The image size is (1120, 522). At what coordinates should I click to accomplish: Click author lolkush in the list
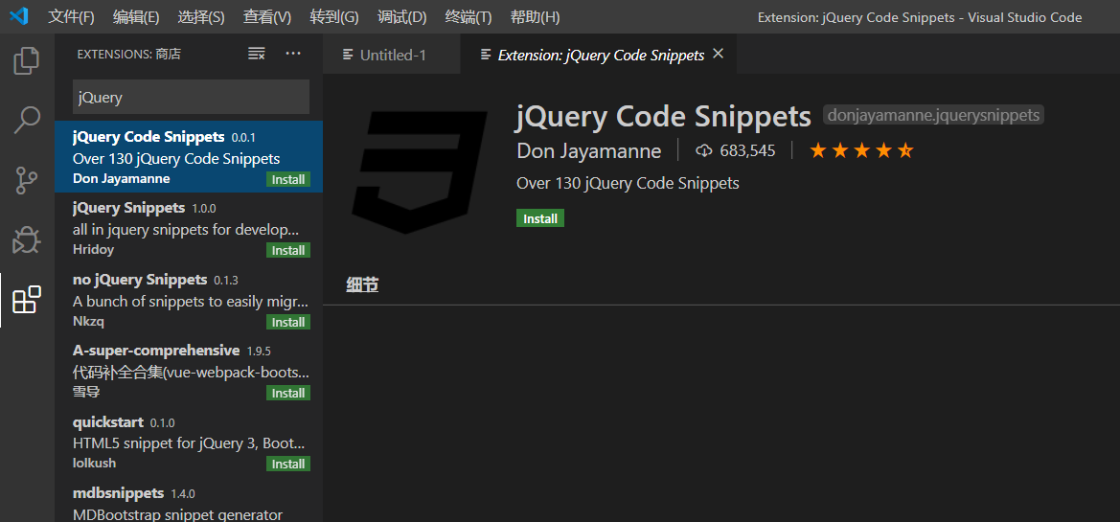pyautogui.click(x=94, y=464)
